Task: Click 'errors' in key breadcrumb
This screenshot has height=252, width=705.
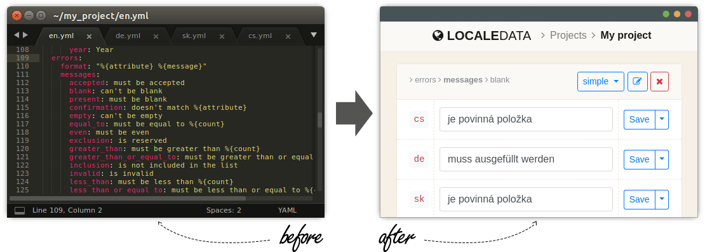Action: (x=425, y=80)
